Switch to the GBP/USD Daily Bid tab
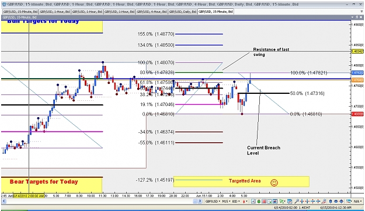The width and height of the screenshot is (365, 211). point(183,12)
